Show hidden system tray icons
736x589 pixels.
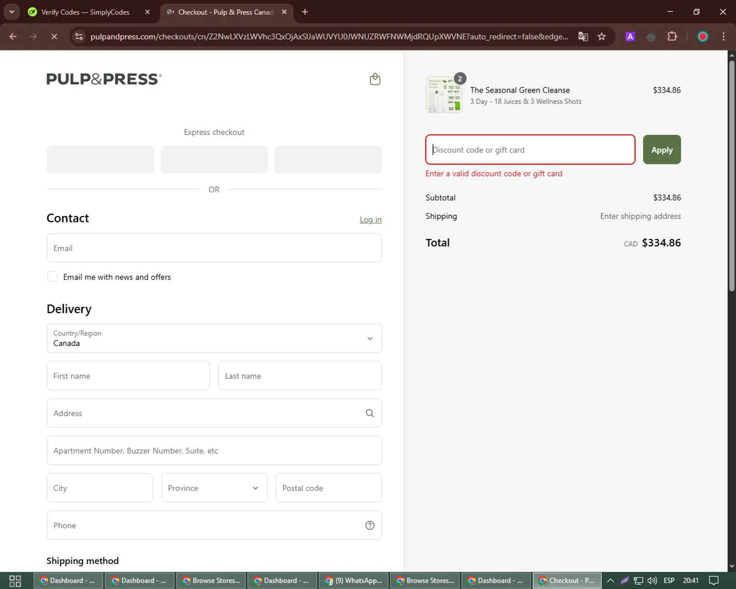click(x=610, y=581)
